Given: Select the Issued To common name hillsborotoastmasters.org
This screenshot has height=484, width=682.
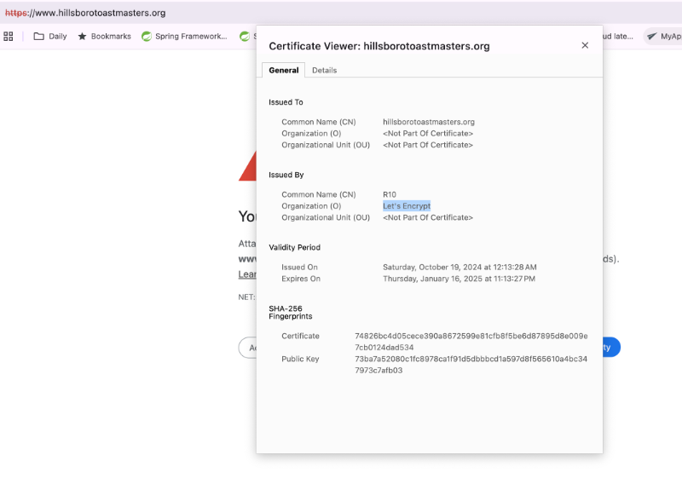Looking at the screenshot, I should click(429, 122).
